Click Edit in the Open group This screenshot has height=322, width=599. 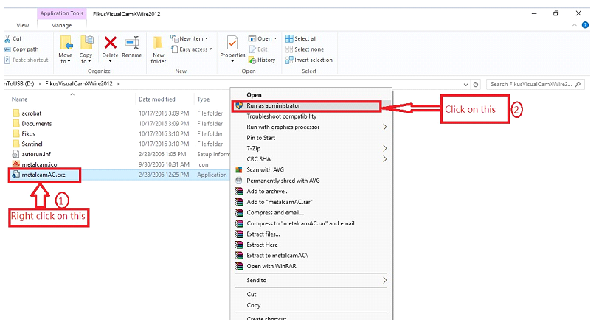[x=258, y=49]
